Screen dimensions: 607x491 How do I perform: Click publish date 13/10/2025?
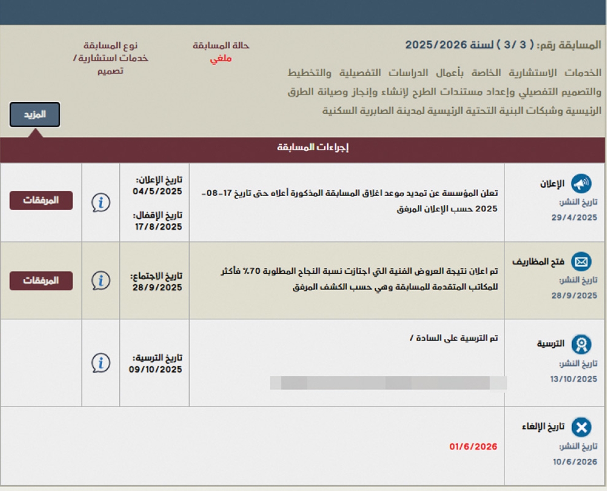574,379
